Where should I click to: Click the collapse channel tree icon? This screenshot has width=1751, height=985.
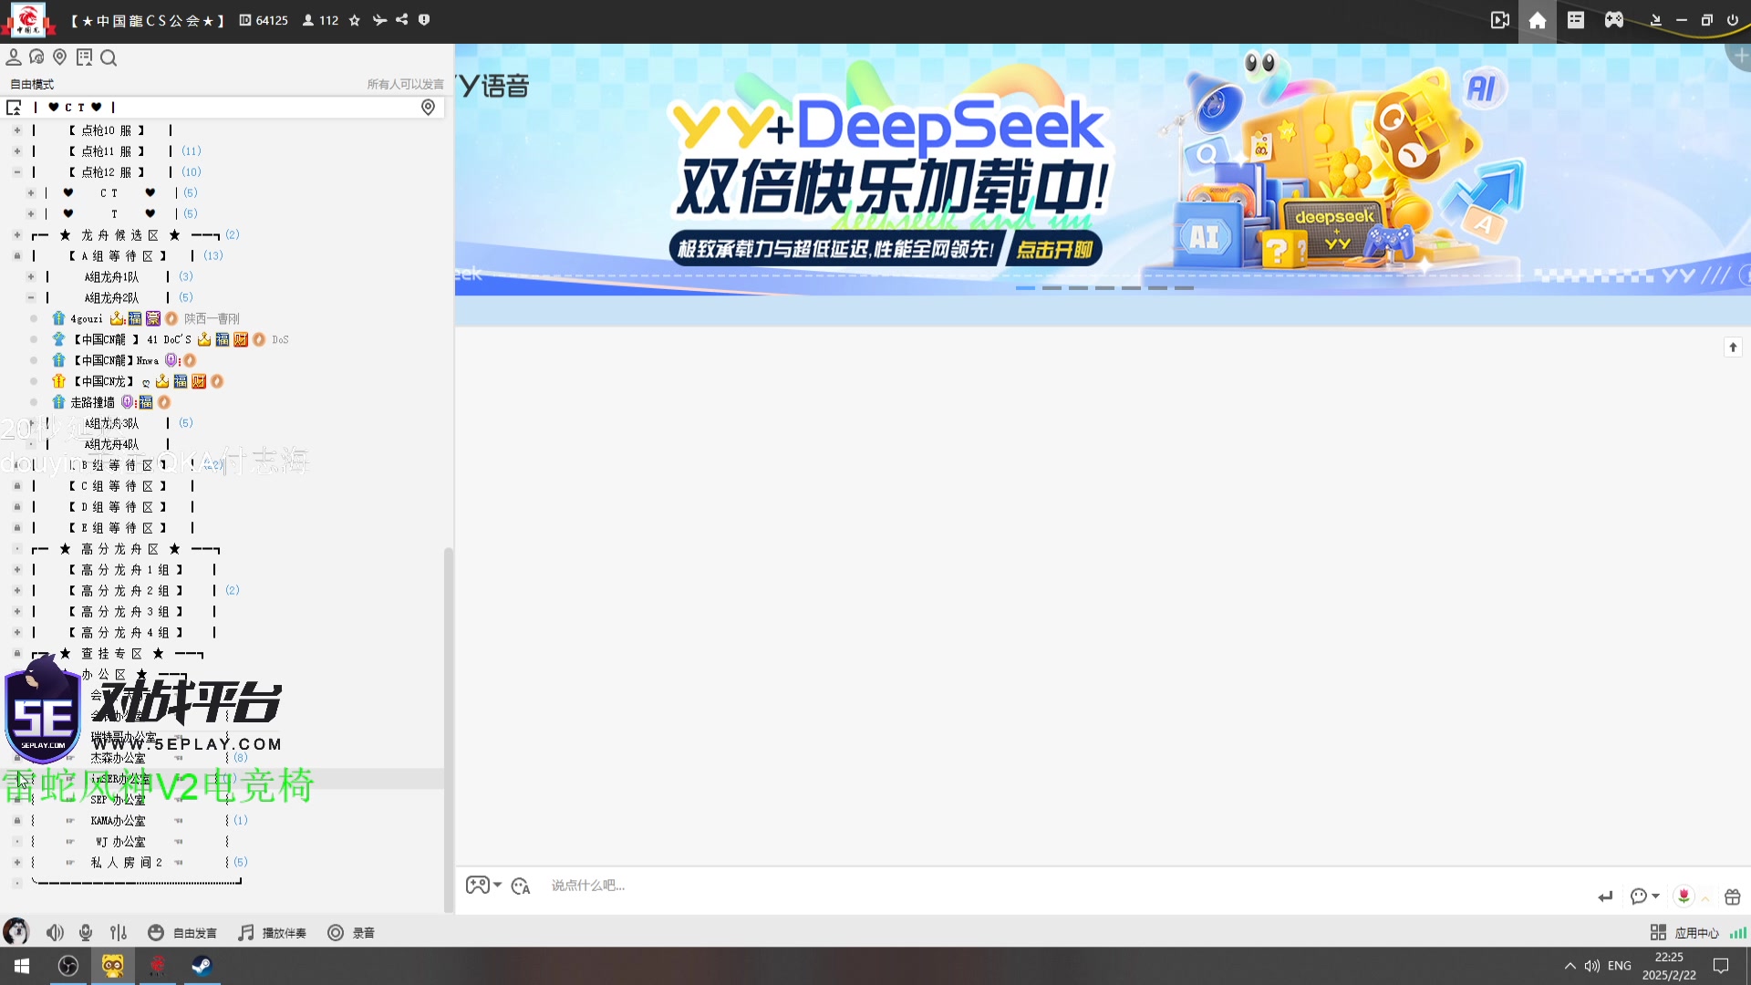point(14,108)
